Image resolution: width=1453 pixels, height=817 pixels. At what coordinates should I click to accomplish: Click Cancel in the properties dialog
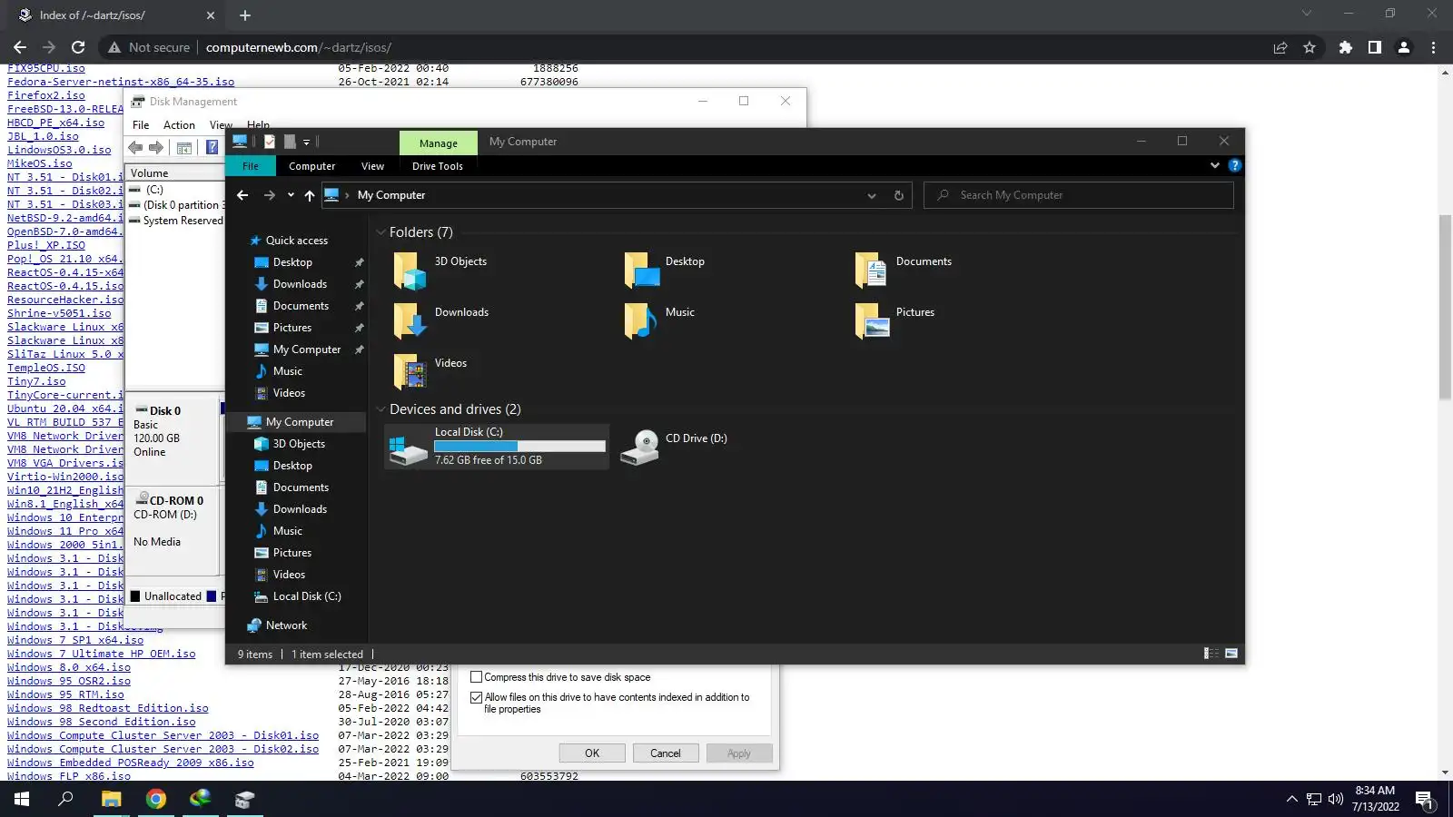click(665, 753)
